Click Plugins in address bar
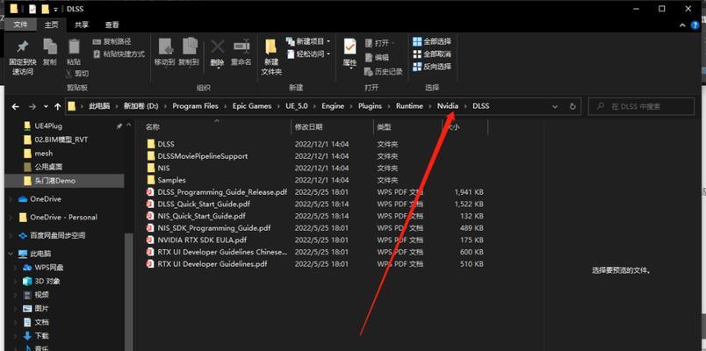The width and height of the screenshot is (706, 351). point(370,106)
